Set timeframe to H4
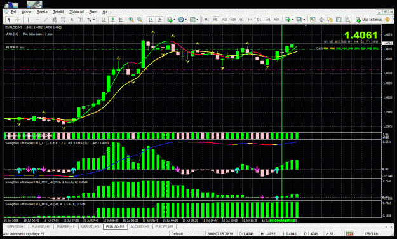The image size is (397, 239). point(250,20)
